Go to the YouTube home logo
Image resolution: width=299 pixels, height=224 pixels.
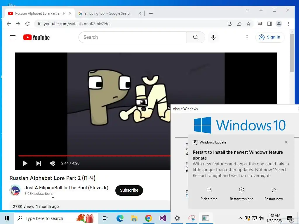pos(36,37)
